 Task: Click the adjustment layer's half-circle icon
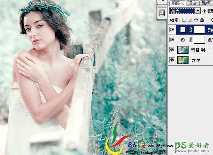click(x=183, y=40)
